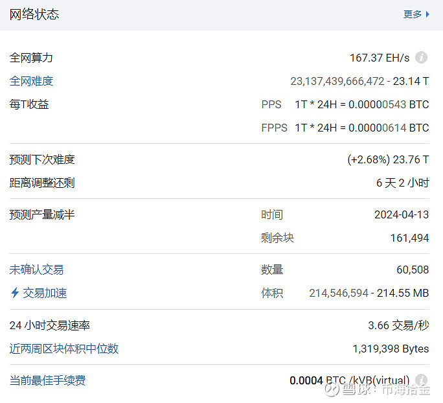Select the unconfirmed count 60,508
The height and width of the screenshot is (403, 443).
[x=413, y=270]
